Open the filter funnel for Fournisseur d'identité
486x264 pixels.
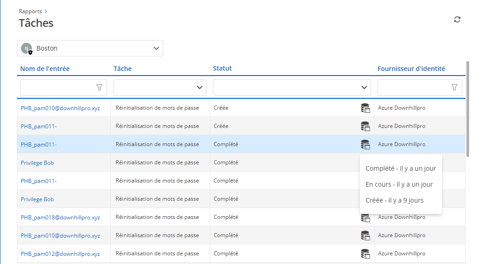[x=455, y=87]
